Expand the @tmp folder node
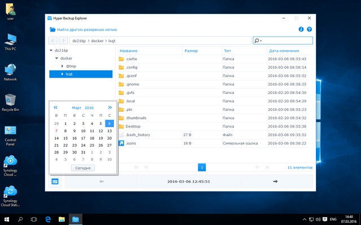Image resolution: width=361 pixels, height=225 pixels. [63, 66]
